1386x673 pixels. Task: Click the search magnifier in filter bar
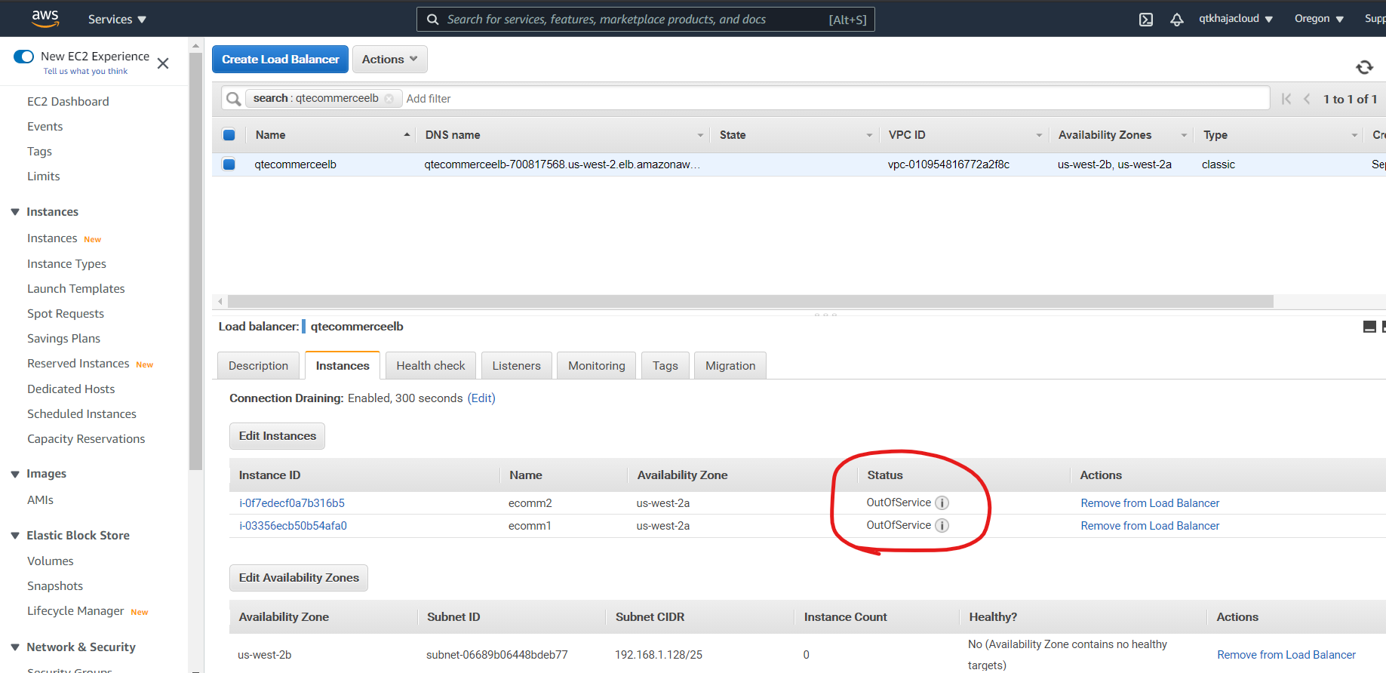pos(234,99)
